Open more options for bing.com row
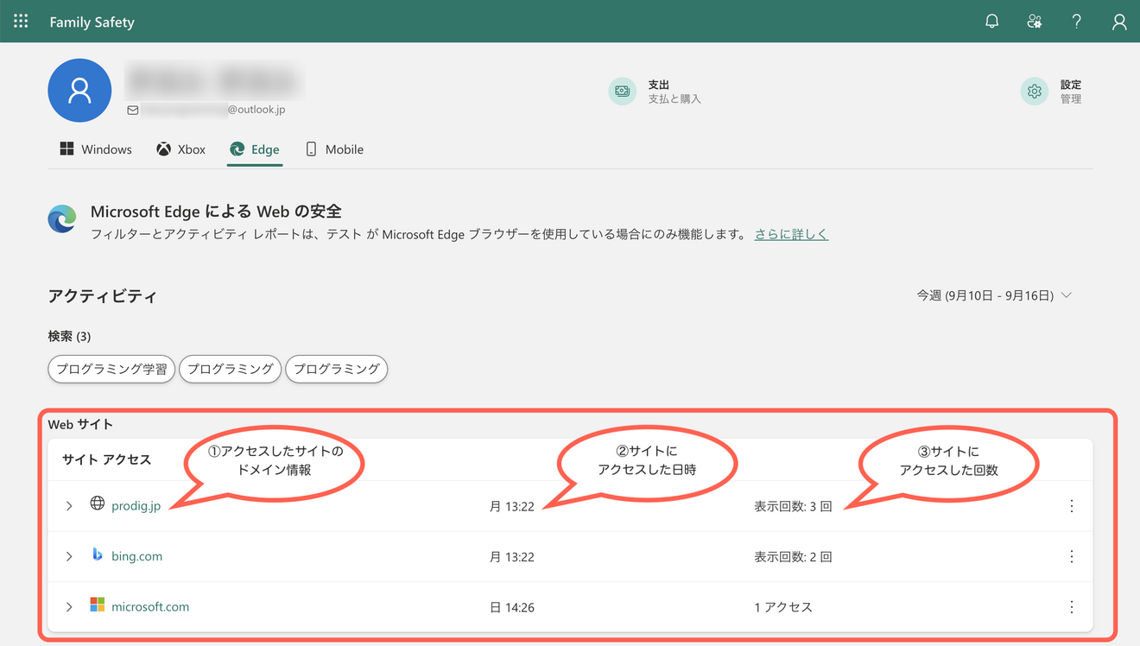This screenshot has height=646, width=1140. [x=1072, y=556]
